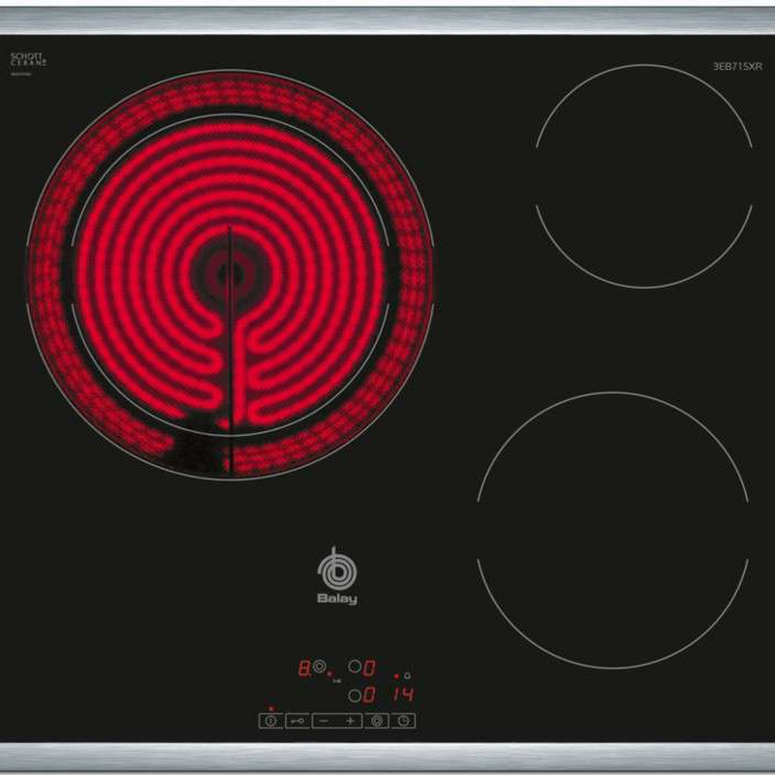
Task: Tap the double-ring zone extension button
Action: click(x=377, y=721)
